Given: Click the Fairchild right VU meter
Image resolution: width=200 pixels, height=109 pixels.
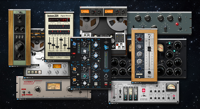Looking at the screenshot, I should (x=160, y=48).
